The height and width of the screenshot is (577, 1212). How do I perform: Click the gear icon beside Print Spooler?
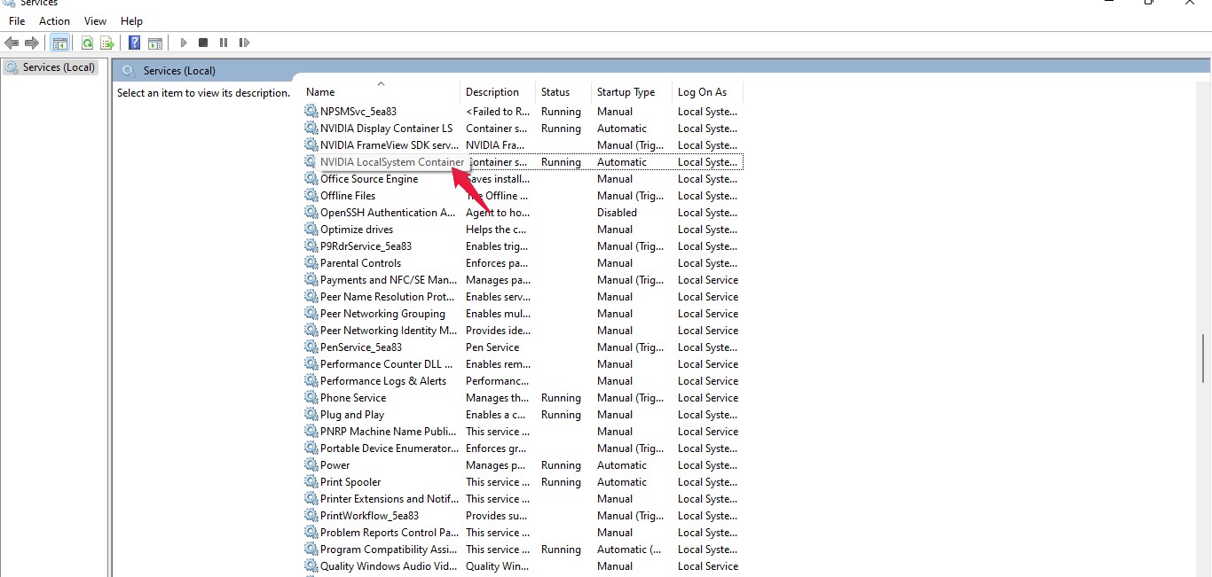[x=311, y=482]
